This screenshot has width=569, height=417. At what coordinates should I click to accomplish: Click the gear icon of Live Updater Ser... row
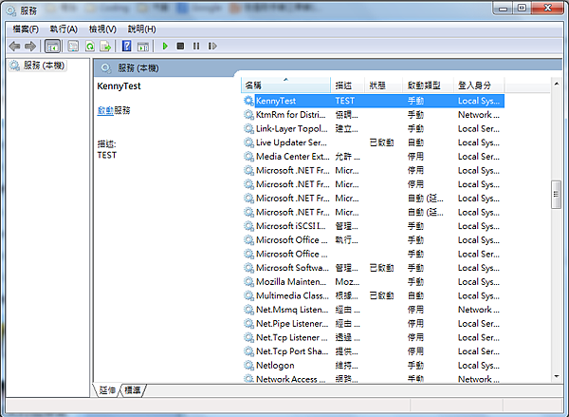[x=248, y=142]
